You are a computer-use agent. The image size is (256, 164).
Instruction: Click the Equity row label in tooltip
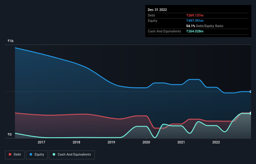(152, 21)
